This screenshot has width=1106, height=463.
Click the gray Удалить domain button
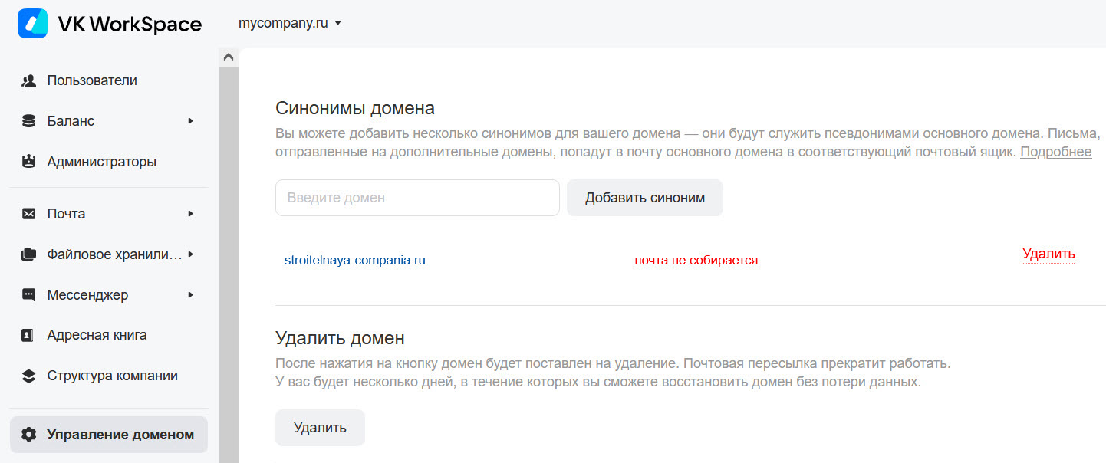pos(320,428)
